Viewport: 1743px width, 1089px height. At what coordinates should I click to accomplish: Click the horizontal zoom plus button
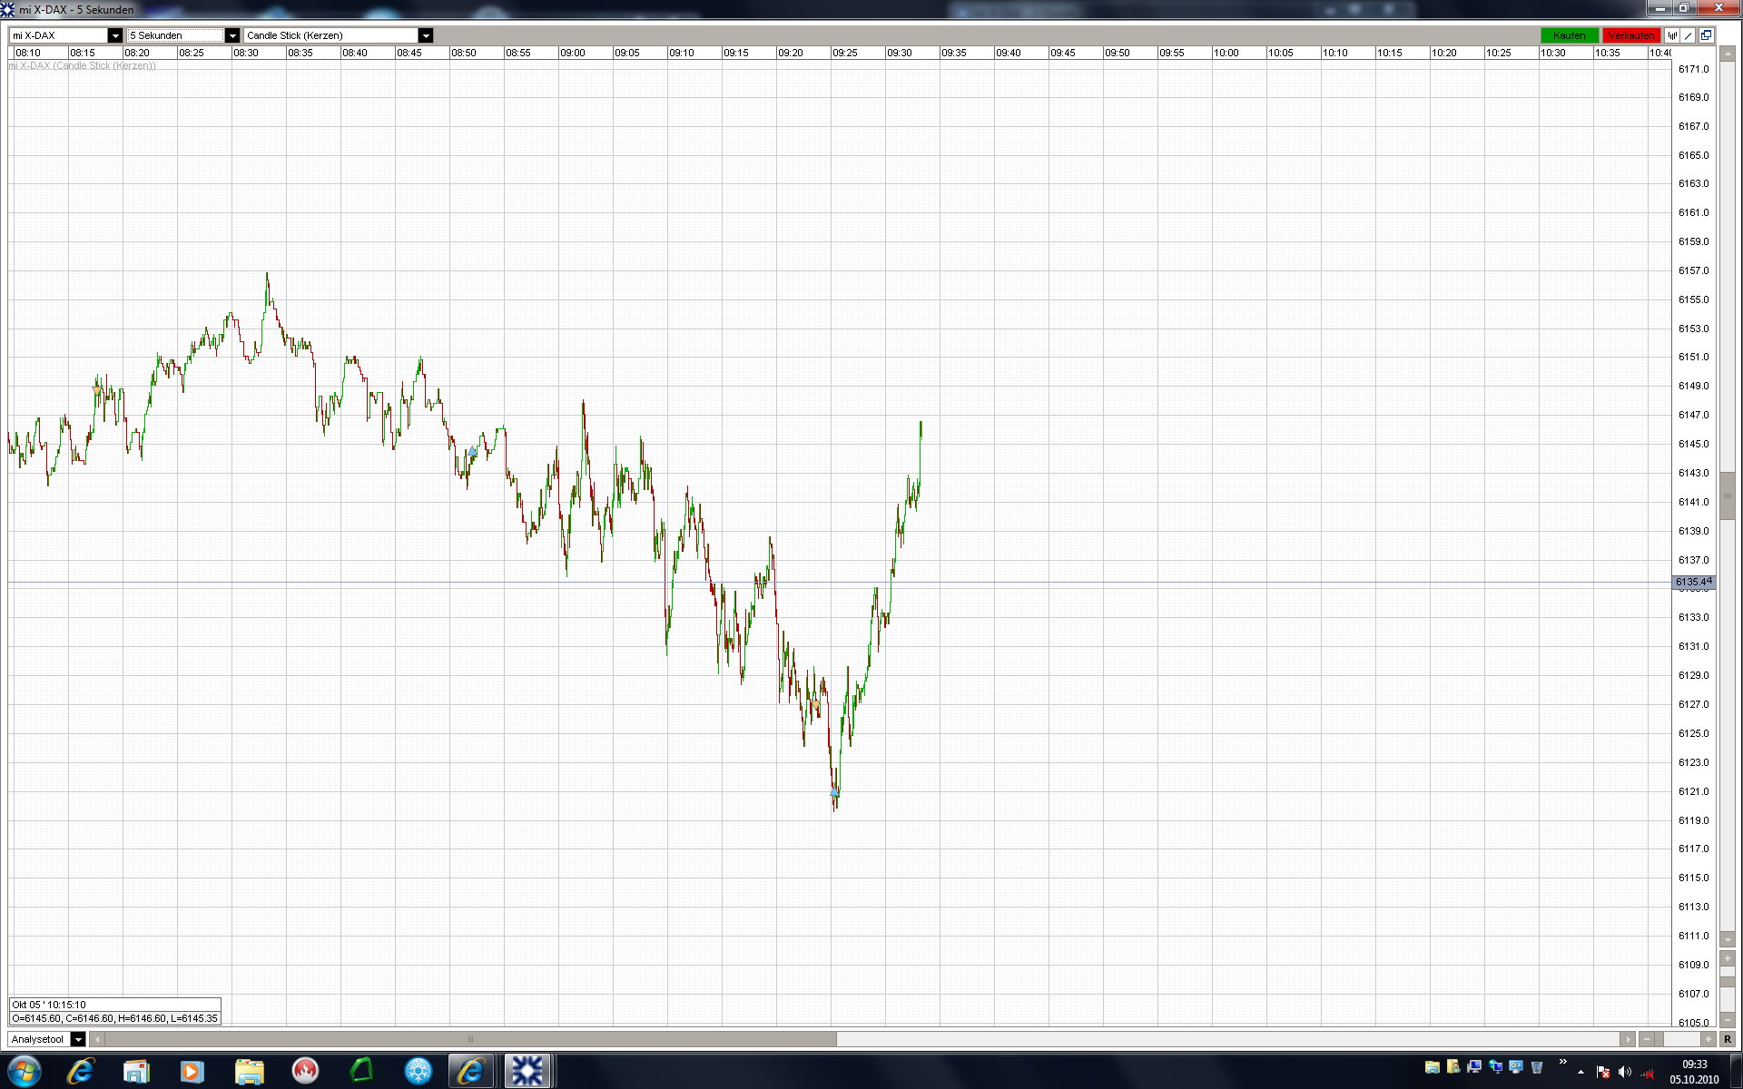[x=1708, y=1039]
